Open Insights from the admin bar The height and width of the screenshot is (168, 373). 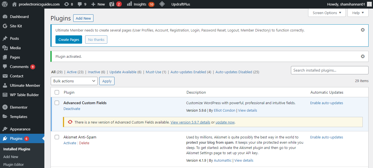click(x=140, y=4)
